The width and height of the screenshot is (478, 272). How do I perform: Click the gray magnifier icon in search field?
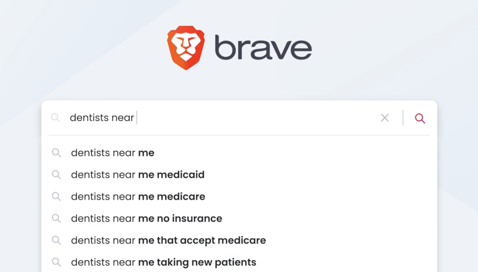55,118
